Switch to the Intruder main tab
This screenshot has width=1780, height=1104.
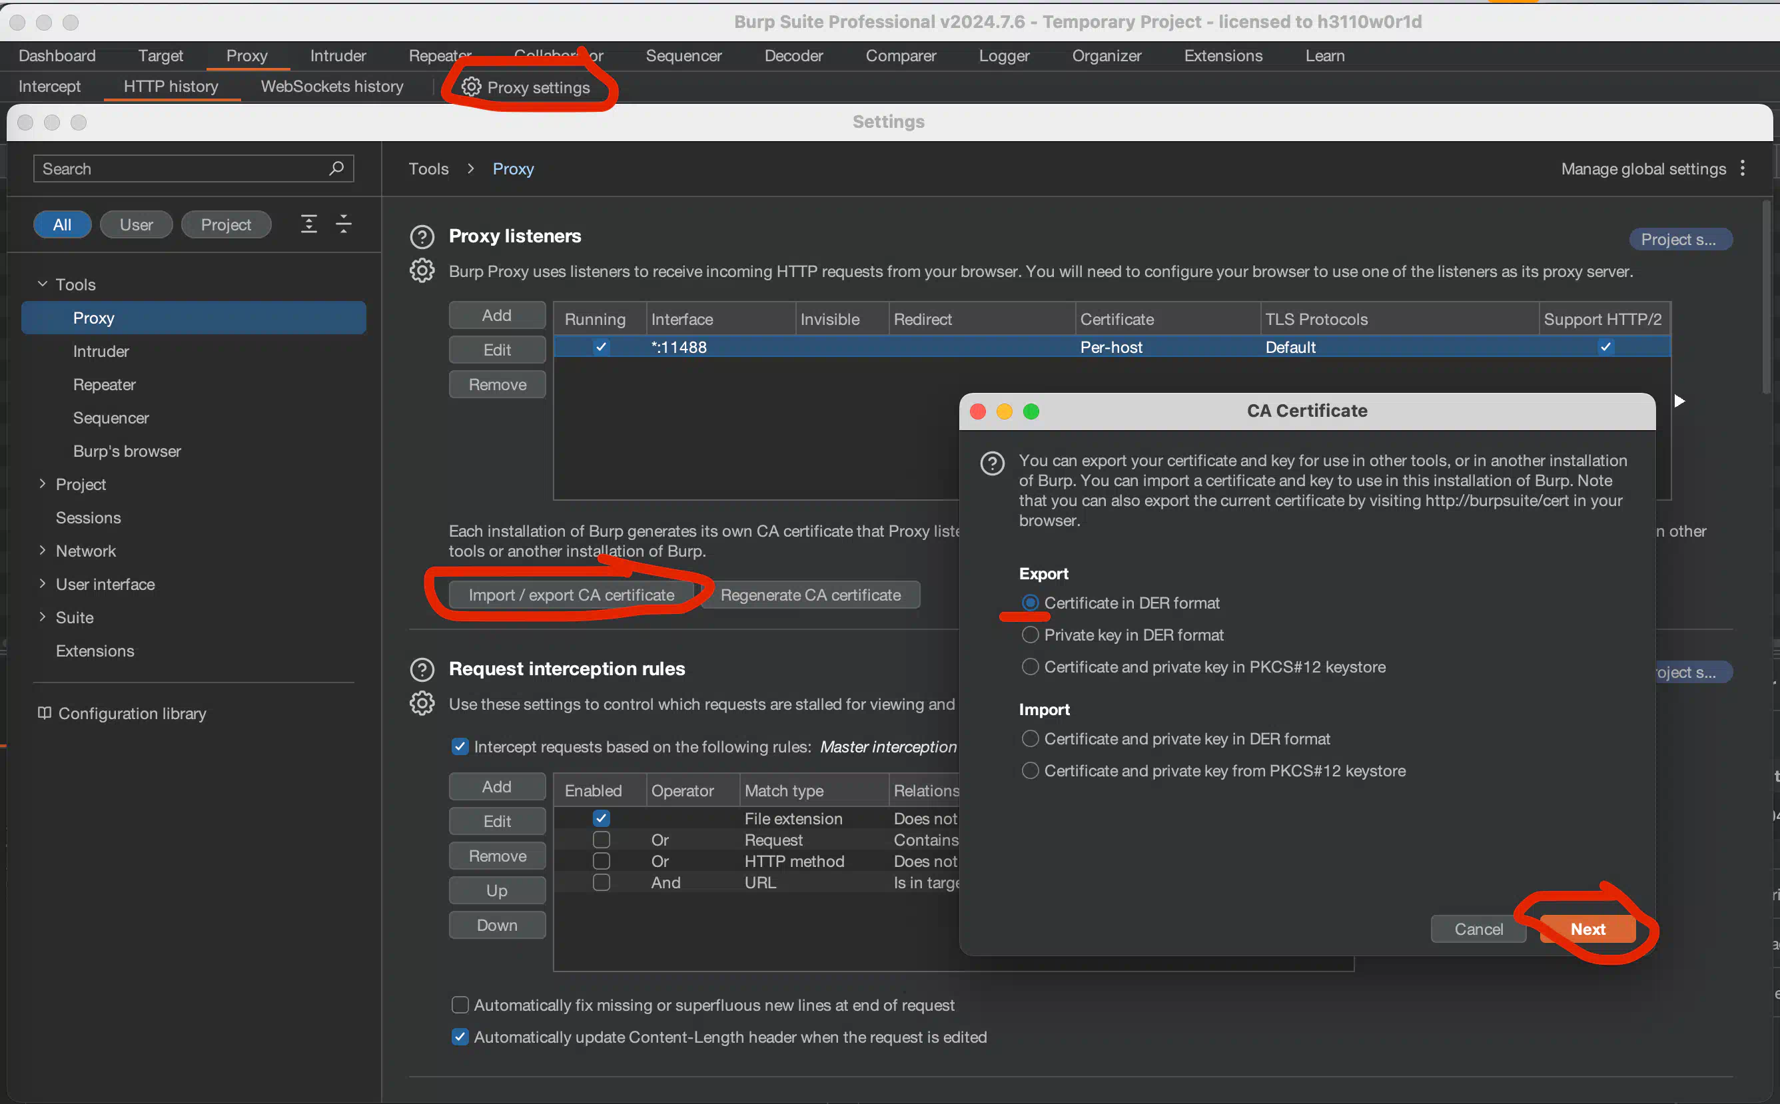338,55
